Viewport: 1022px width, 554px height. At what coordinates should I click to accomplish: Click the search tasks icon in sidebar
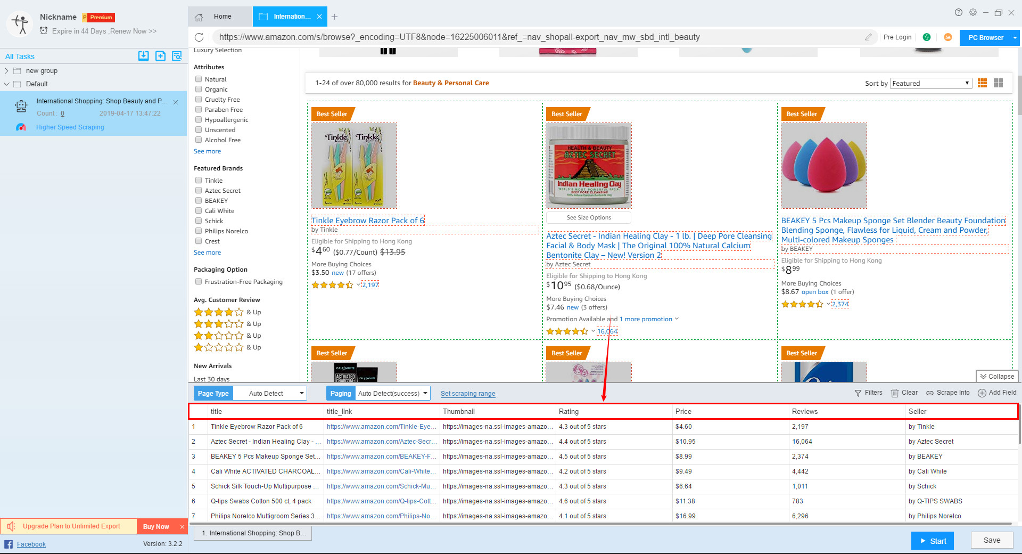[x=177, y=56]
